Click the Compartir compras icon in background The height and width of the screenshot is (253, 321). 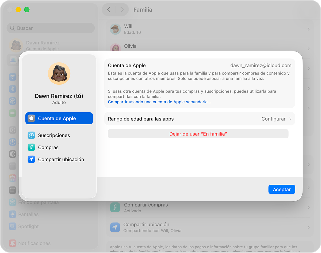click(115, 208)
